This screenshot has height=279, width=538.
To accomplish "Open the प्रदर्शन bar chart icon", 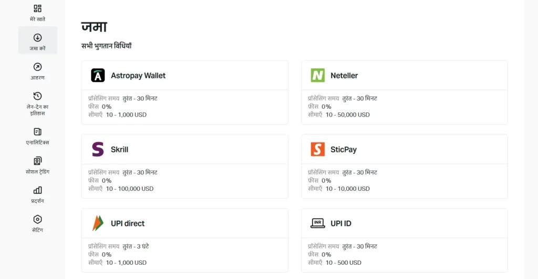I will pyautogui.click(x=37, y=190).
